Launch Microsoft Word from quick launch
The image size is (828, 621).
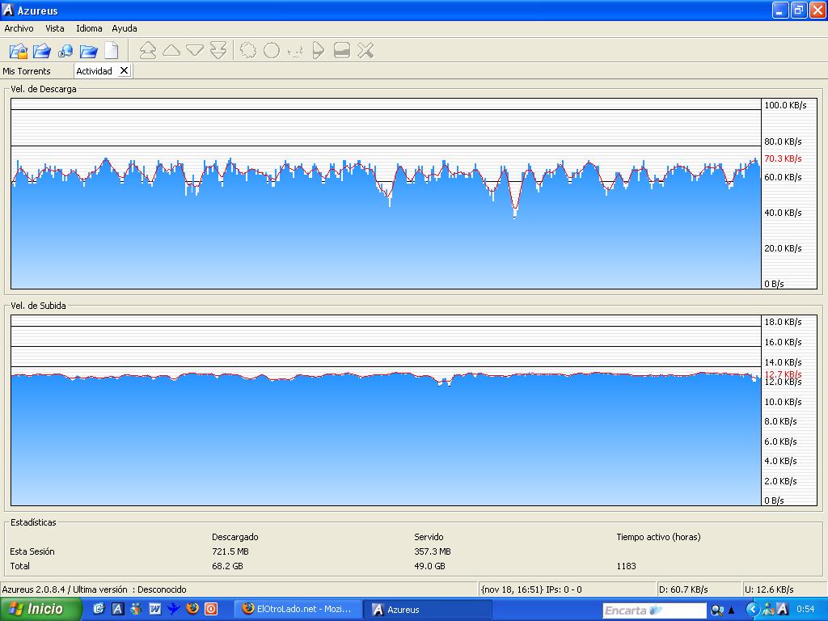click(154, 609)
